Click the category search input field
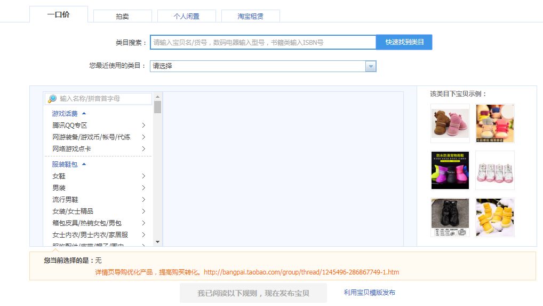Viewport: 543px width, 306px height. tap(263, 42)
